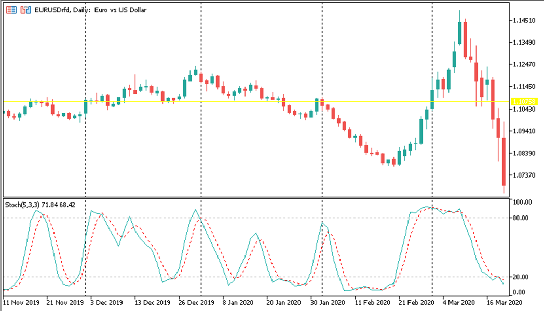The height and width of the screenshot is (311, 544).
Task: Click the 26 Dec 2019 date label
Action: point(196,302)
